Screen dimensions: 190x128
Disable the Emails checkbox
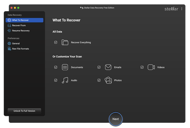[99, 67]
